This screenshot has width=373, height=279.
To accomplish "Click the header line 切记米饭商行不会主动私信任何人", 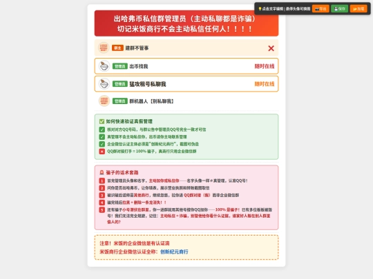I will tap(184, 29).
